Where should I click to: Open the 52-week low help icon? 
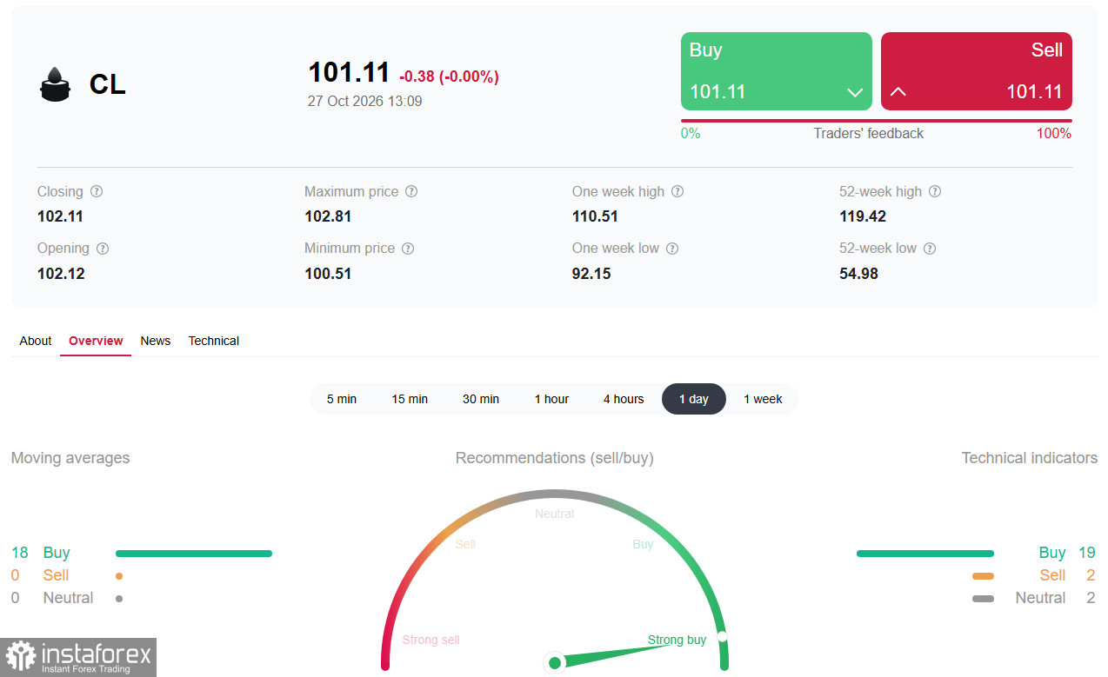tap(930, 249)
